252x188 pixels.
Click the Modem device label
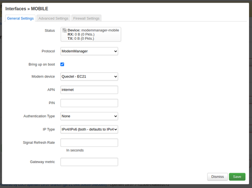pos(43,76)
